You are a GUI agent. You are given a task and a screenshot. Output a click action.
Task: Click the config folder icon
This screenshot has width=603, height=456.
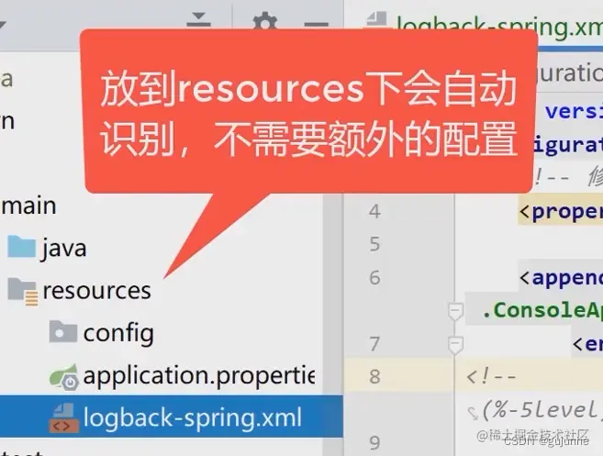(63, 331)
